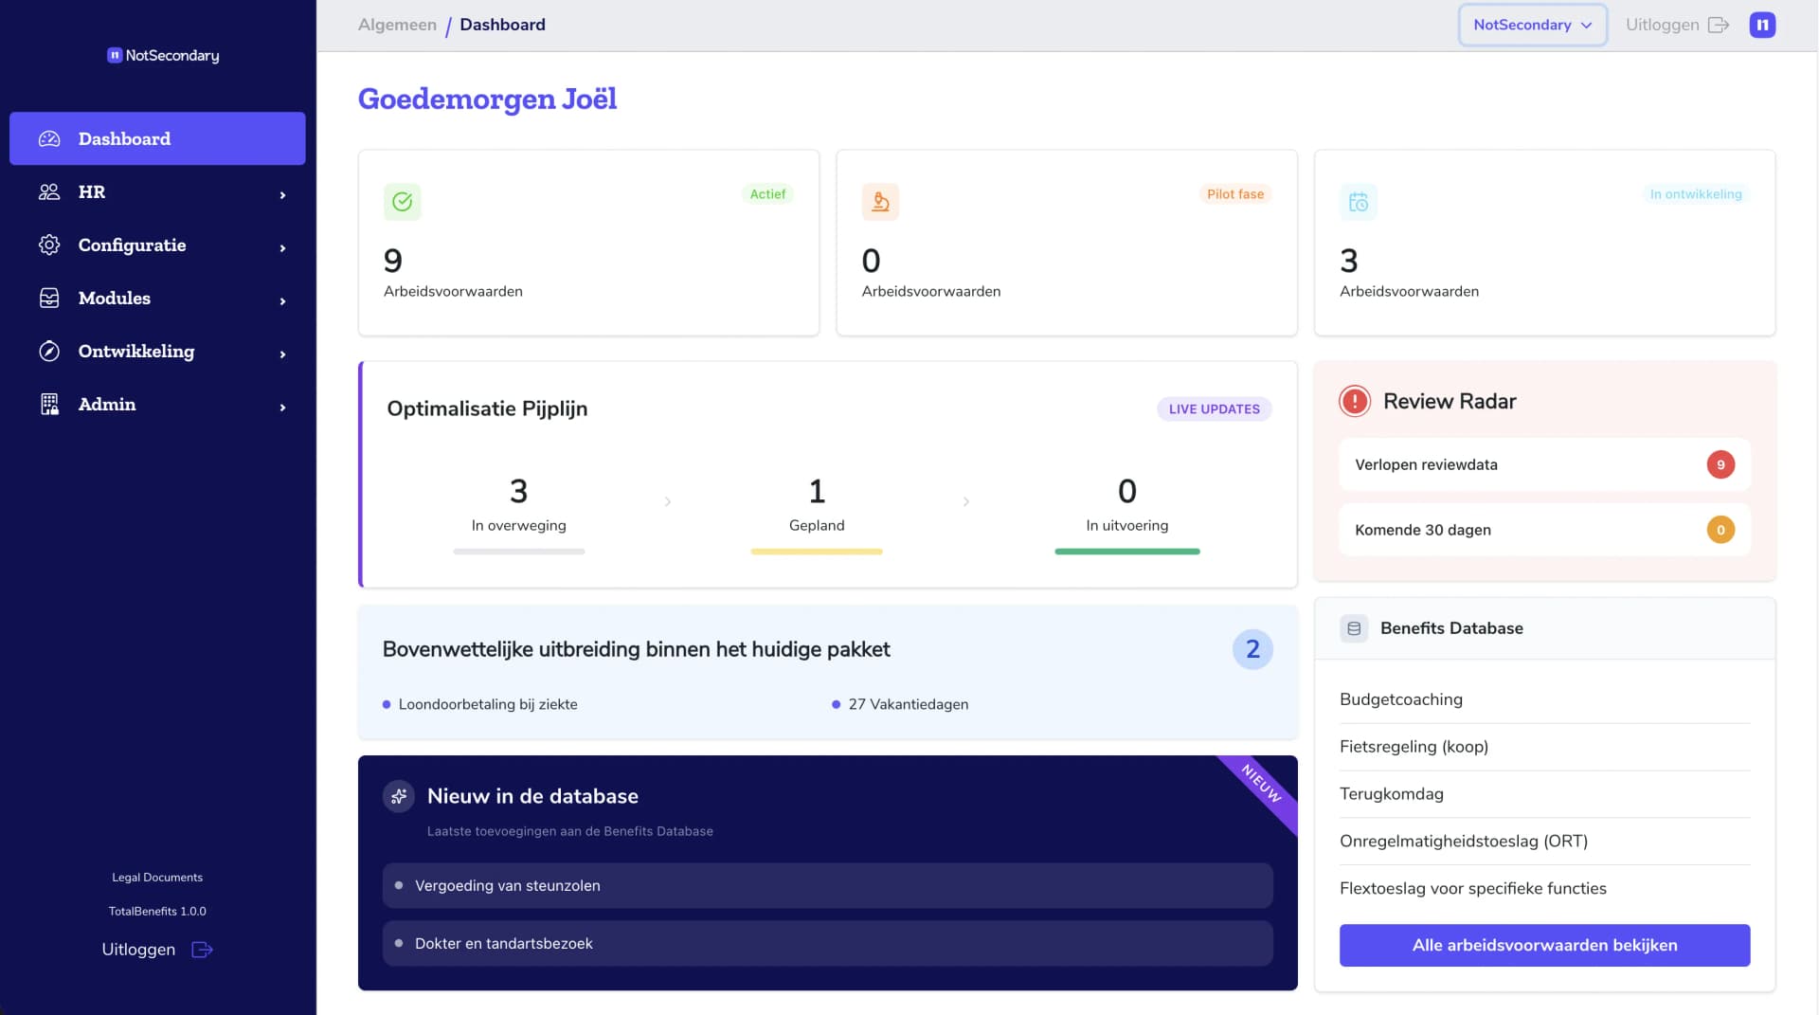Click the Review Radar alert icon
The width and height of the screenshot is (1819, 1015).
(1354, 401)
